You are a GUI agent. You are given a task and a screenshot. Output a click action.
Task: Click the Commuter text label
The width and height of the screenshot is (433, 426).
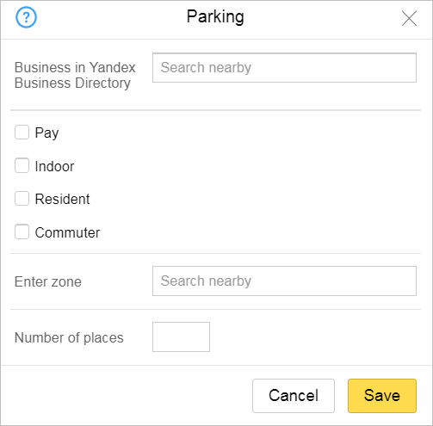click(67, 232)
